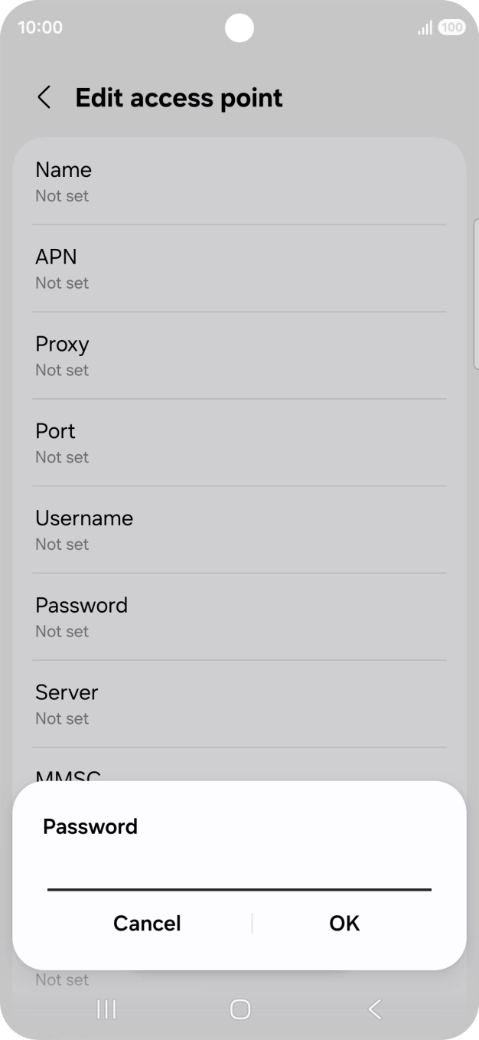The width and height of the screenshot is (479, 1040).
Task: Cancel the Password dialog
Action: point(147,923)
